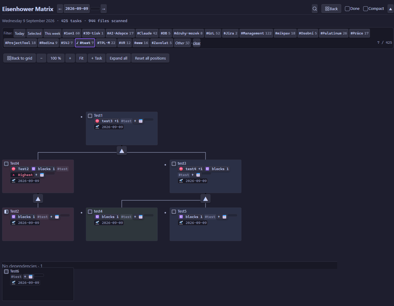Enable the Done checkbox
The width and height of the screenshot is (394, 306).
347,9
